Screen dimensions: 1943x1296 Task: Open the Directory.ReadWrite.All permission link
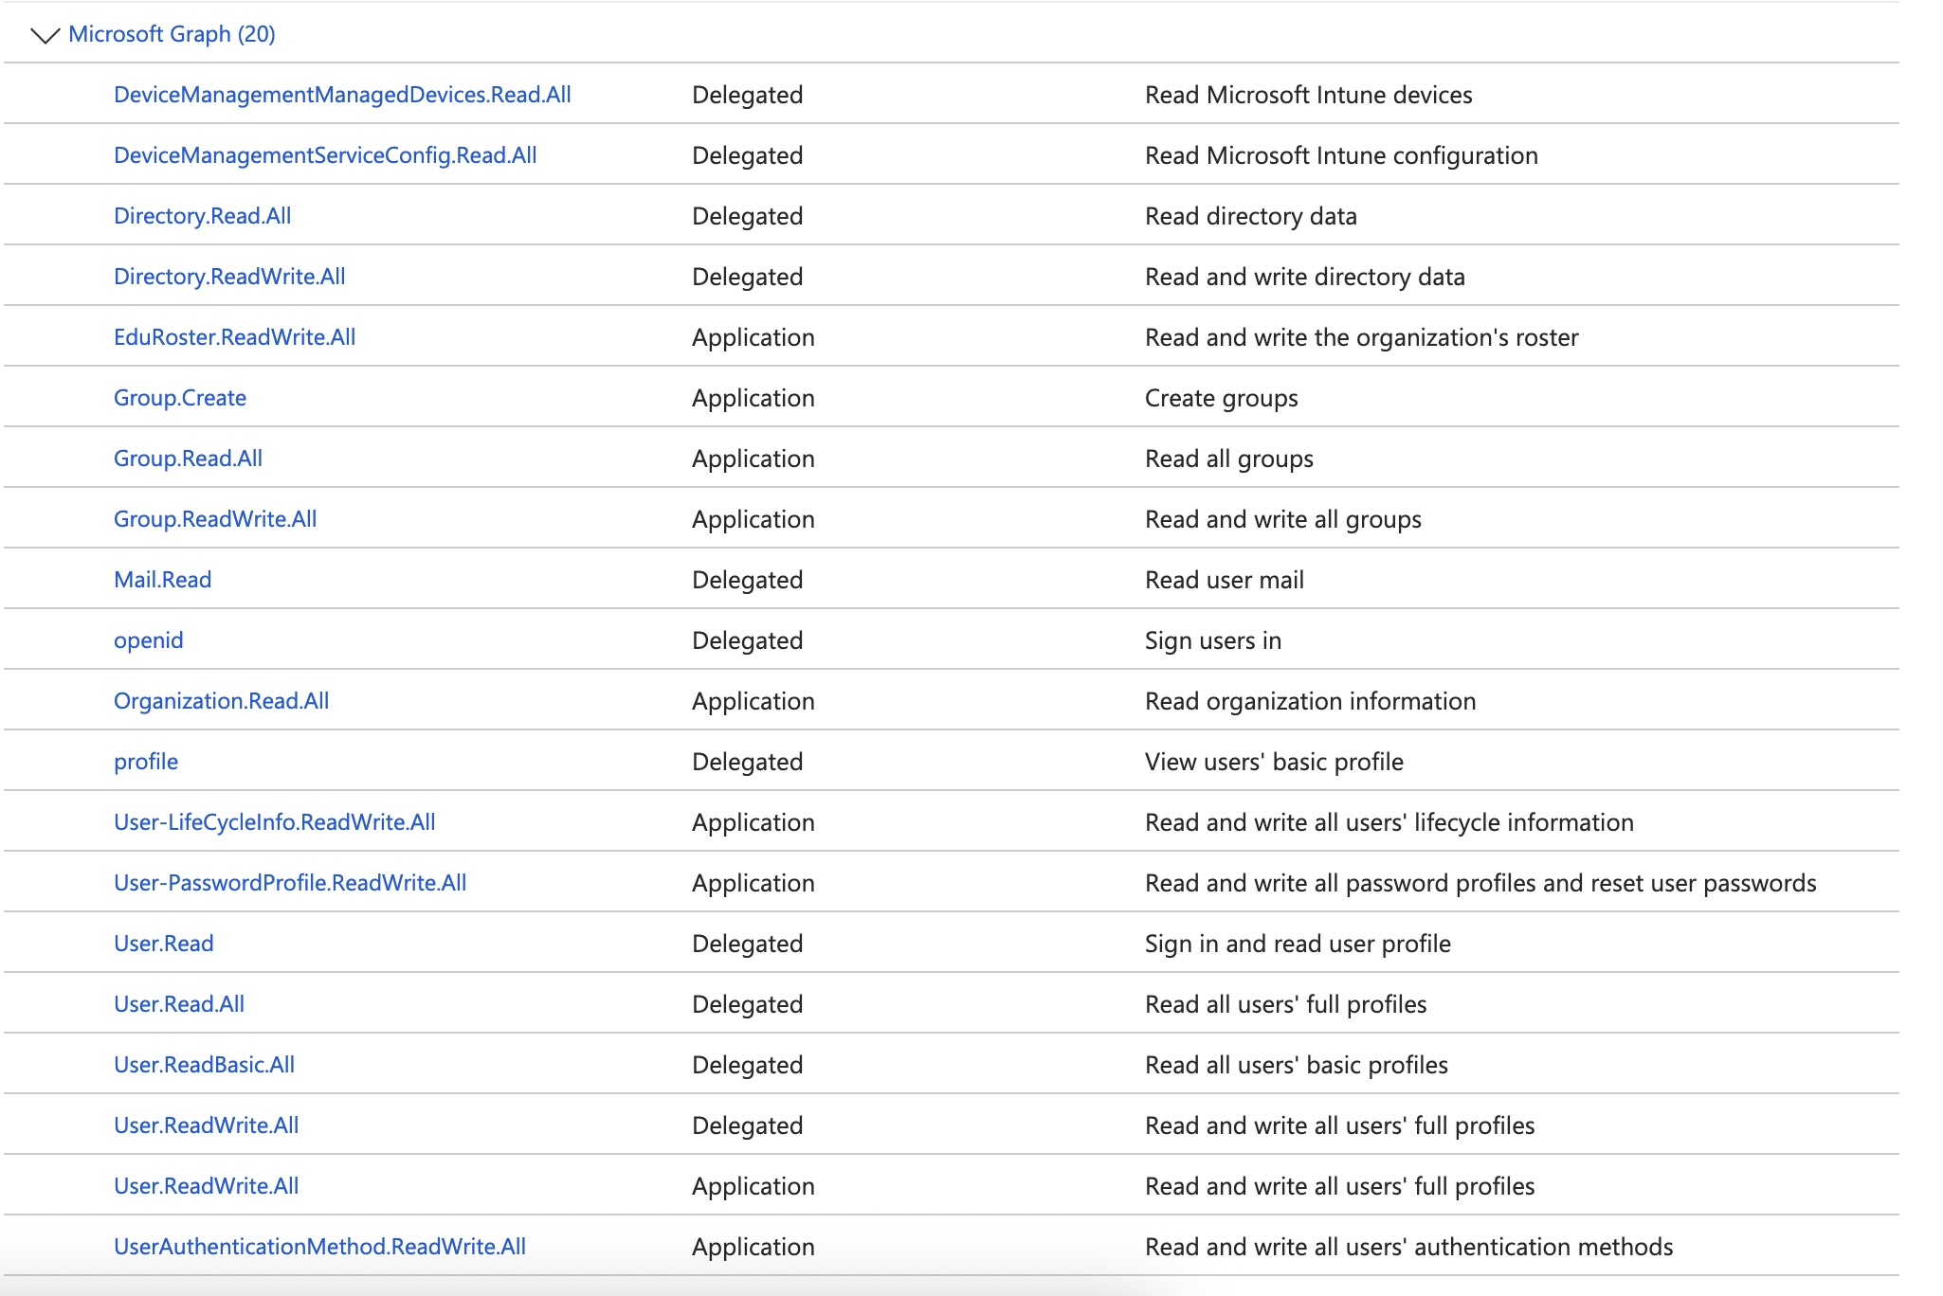[229, 277]
